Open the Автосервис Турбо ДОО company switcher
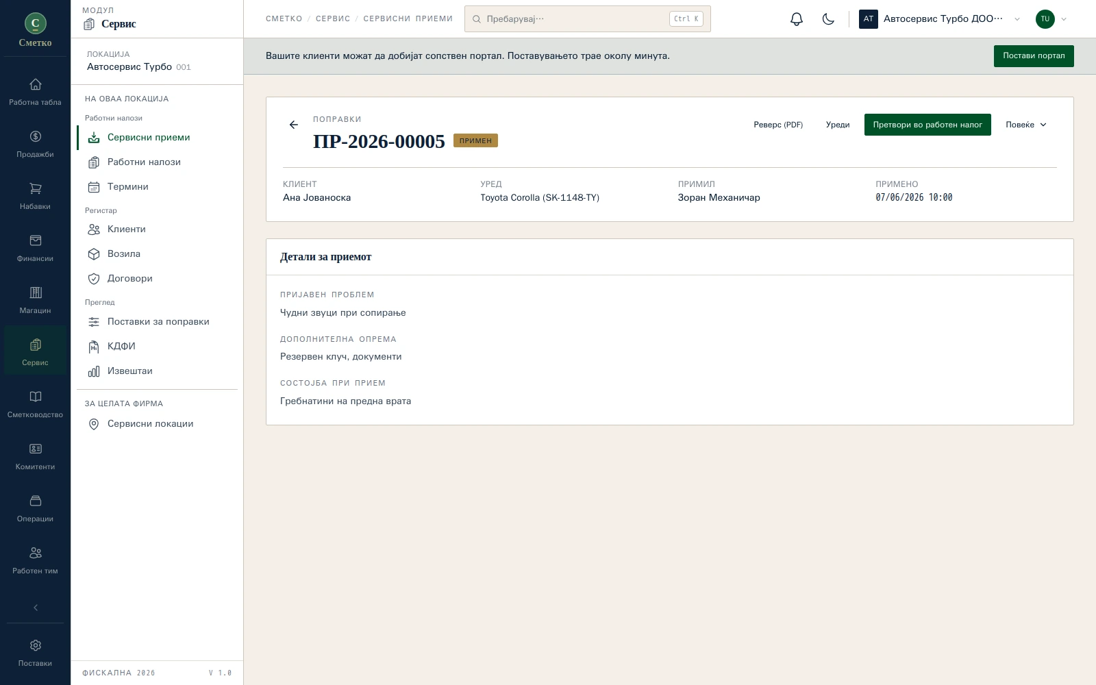Screen dimensions: 1096x685 pos(940,19)
